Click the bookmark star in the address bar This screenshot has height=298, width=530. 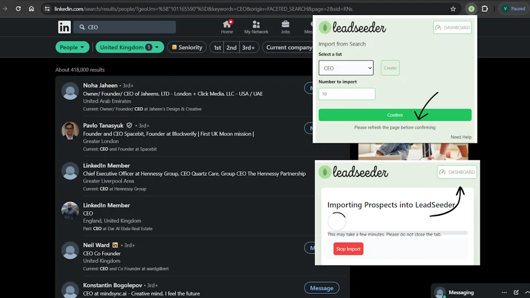point(453,8)
